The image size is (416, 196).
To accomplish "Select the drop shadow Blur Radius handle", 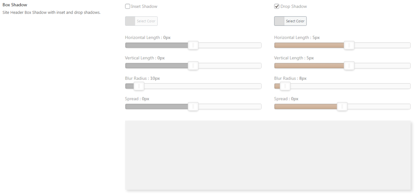I will tap(285, 86).
